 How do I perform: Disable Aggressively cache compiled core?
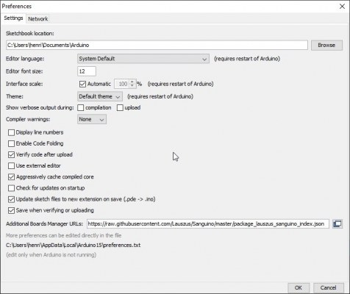click(x=11, y=177)
